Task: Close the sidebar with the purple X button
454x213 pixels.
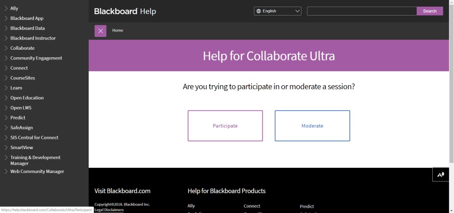Action: [100, 31]
